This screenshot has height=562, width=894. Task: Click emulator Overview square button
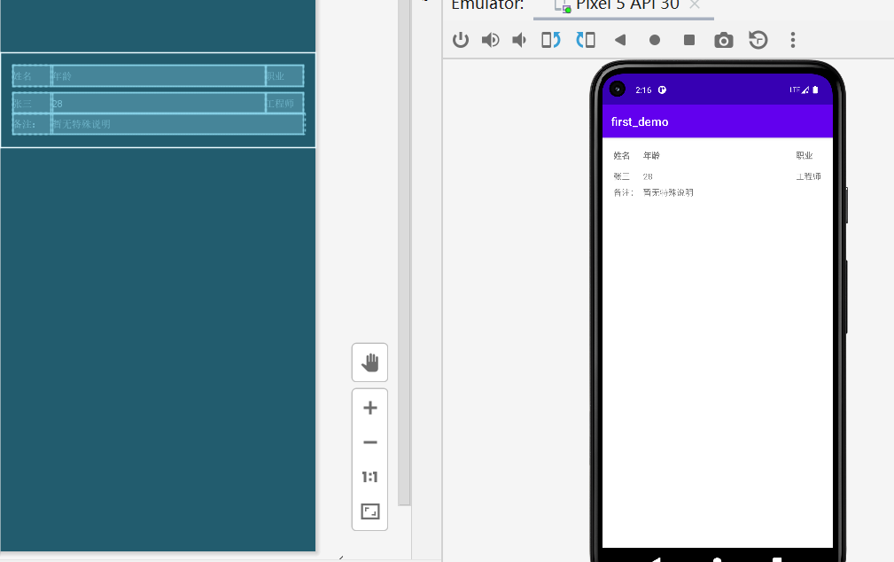(x=689, y=40)
